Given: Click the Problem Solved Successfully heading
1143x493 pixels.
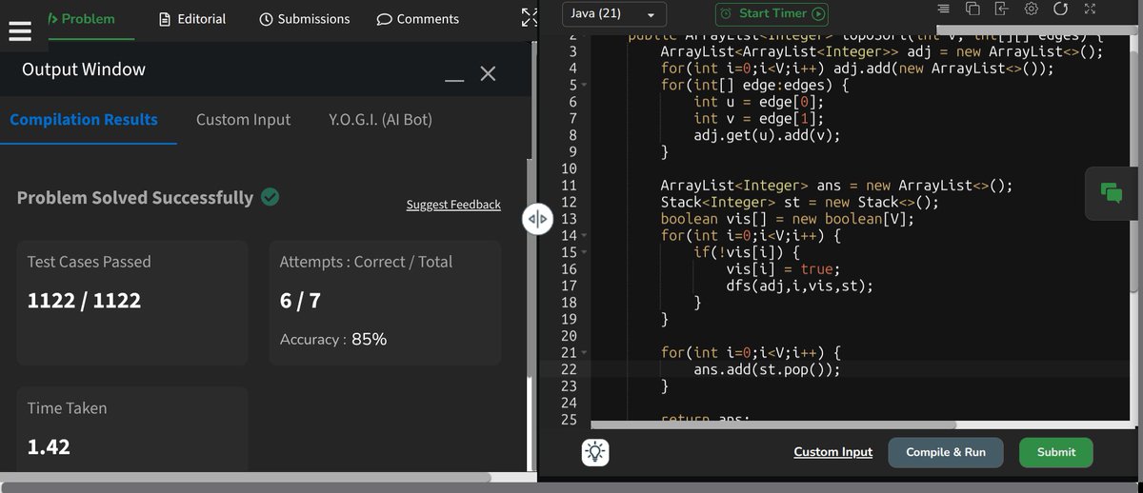Looking at the screenshot, I should pyautogui.click(x=135, y=198).
